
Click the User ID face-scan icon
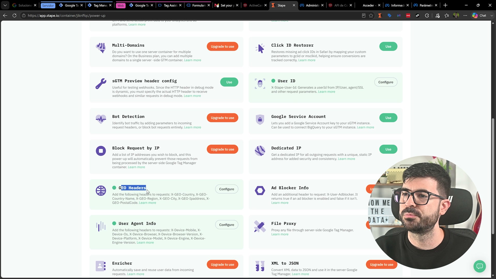point(260,84)
